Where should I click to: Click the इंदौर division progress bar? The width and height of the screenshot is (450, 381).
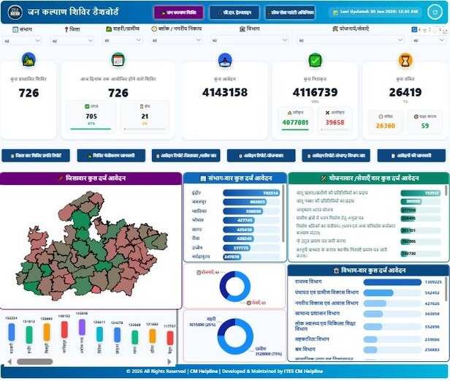pyautogui.click(x=251, y=193)
